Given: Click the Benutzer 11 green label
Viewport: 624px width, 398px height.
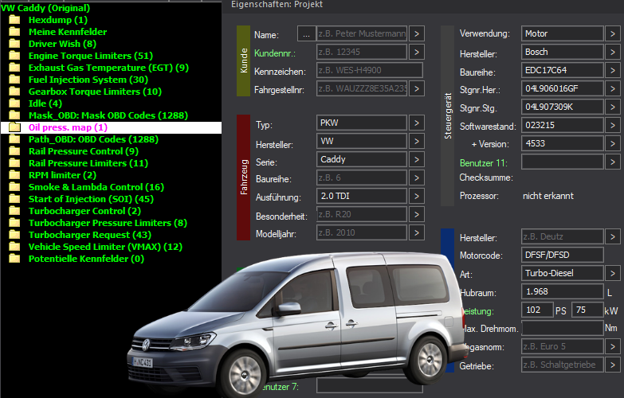Looking at the screenshot, I should 483,163.
